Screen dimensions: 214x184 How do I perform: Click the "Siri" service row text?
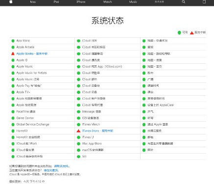(84, 157)
